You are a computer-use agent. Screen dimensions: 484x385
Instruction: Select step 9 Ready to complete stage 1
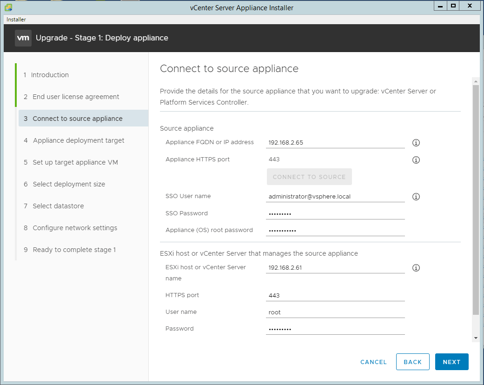[70, 250]
